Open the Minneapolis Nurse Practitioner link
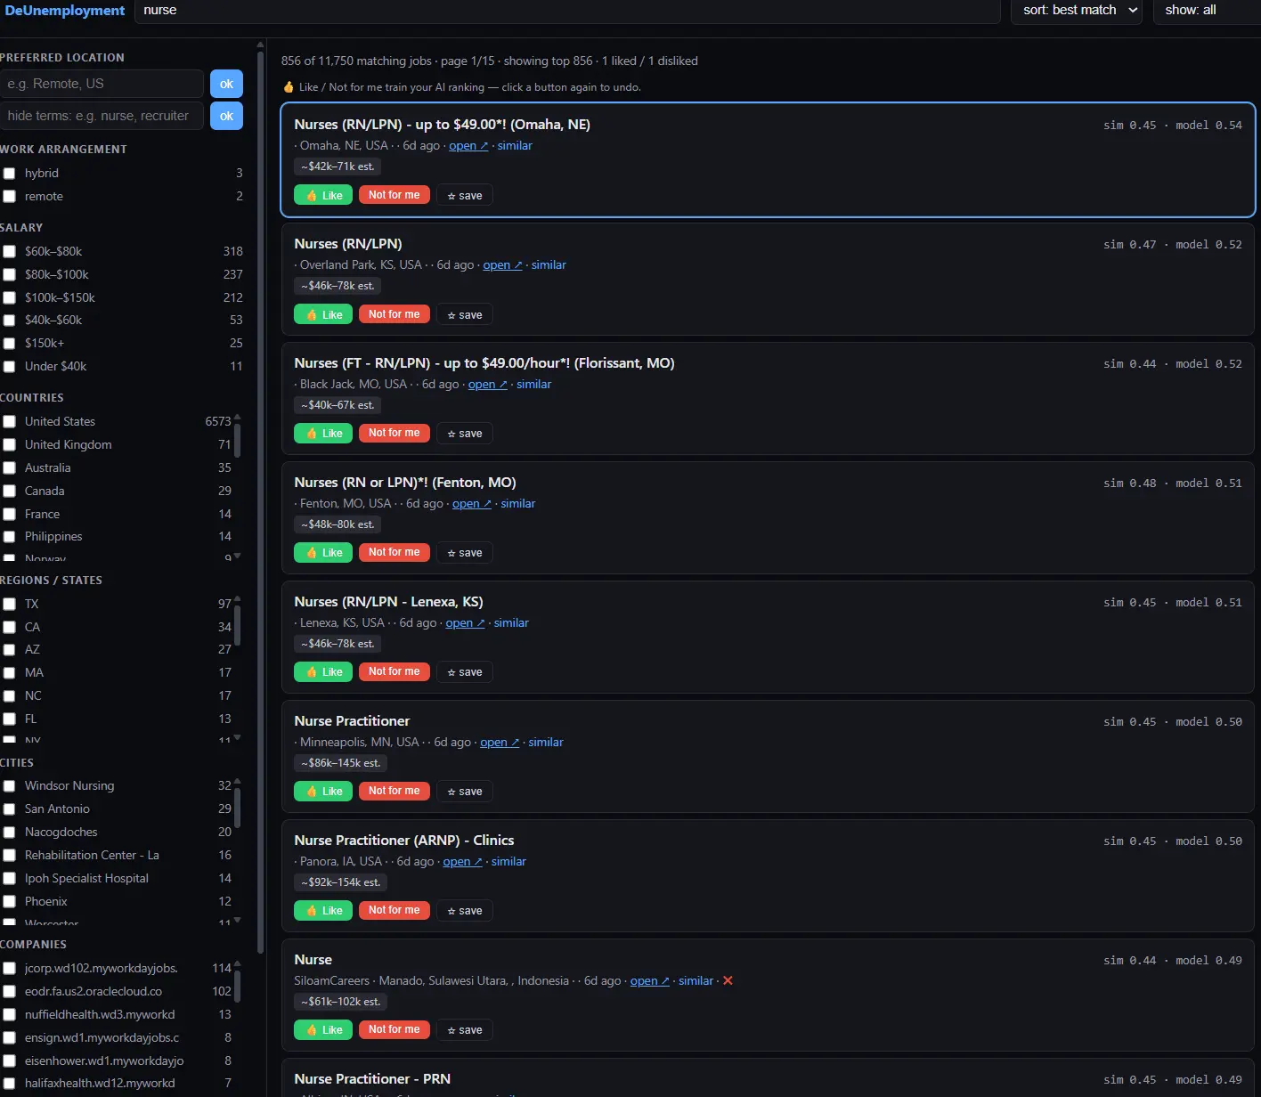Viewport: 1261px width, 1097px height. pos(500,743)
